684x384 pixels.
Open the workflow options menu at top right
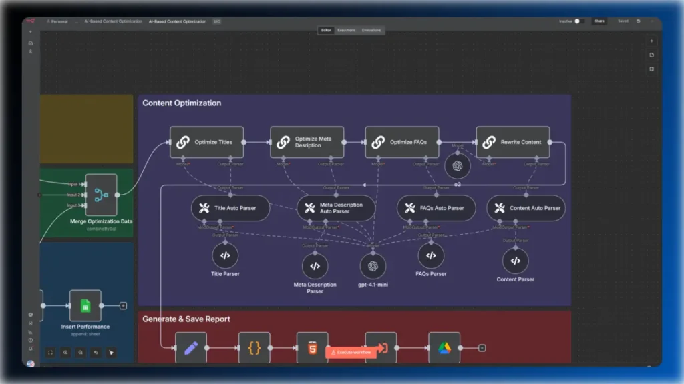click(x=651, y=21)
